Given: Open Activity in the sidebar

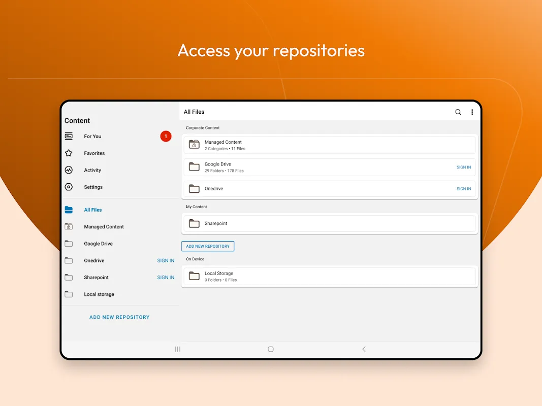Looking at the screenshot, I should point(120,170).
